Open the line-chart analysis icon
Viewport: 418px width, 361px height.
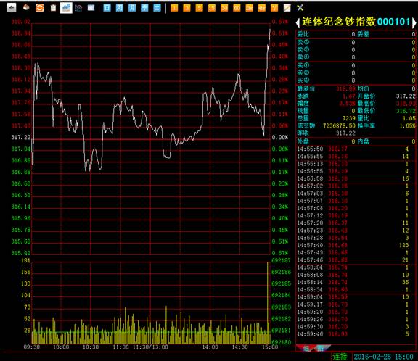coord(78,8)
